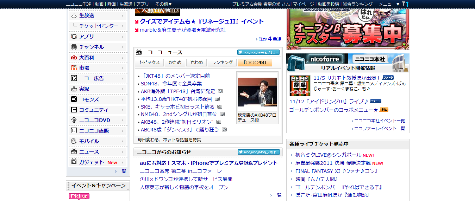Click the コミュニティ sidebar icon

tap(74, 110)
